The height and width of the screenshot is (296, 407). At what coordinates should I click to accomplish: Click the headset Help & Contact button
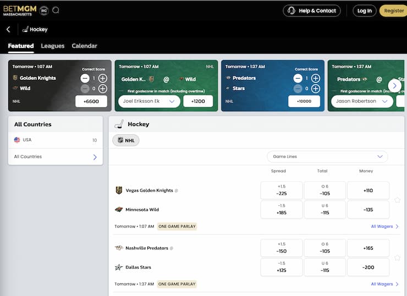(x=312, y=10)
